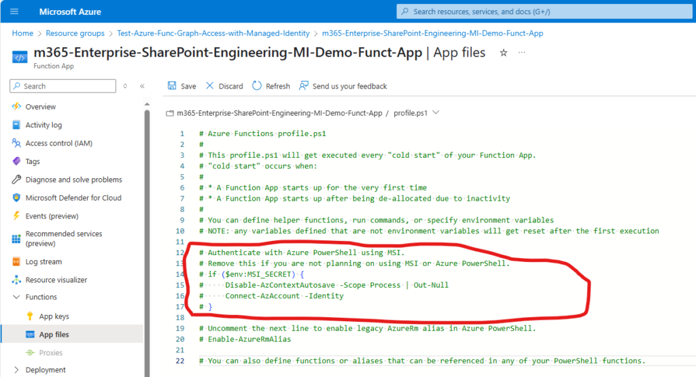Click the Discard X icon
This screenshot has width=696, height=377.
210,85
